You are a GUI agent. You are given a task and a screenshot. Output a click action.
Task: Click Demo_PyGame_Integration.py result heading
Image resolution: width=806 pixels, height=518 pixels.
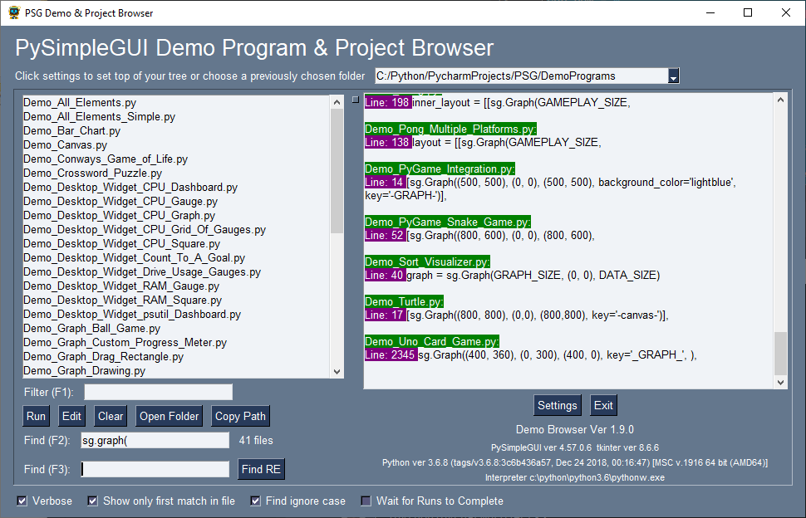(440, 169)
